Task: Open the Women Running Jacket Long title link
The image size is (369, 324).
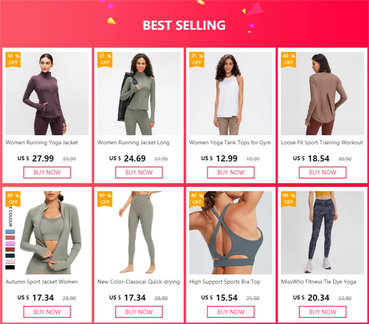Action: click(133, 142)
